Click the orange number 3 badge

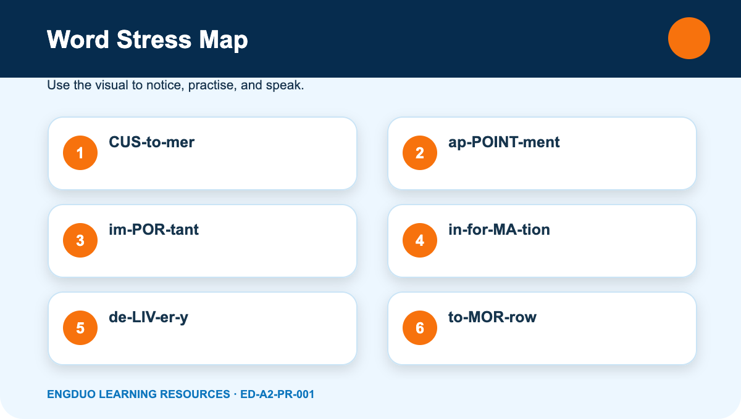click(x=80, y=240)
